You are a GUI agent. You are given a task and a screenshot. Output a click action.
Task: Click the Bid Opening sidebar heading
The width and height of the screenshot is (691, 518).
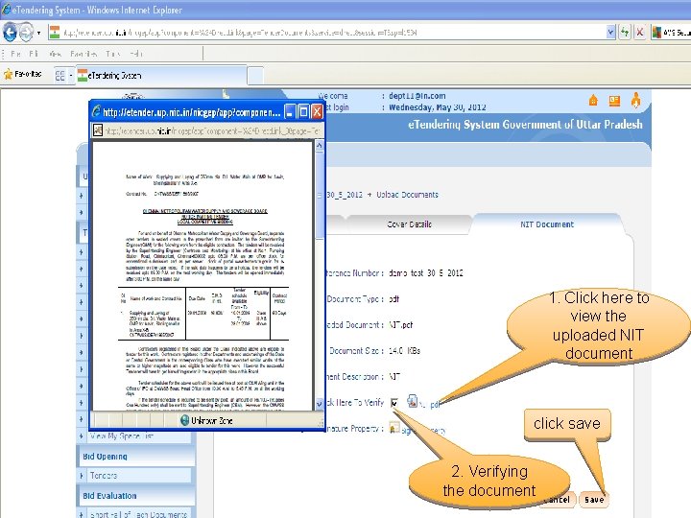105,457
